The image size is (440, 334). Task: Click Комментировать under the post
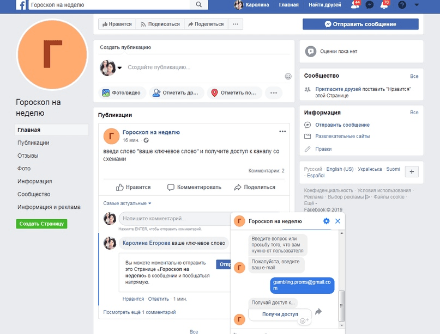(194, 187)
